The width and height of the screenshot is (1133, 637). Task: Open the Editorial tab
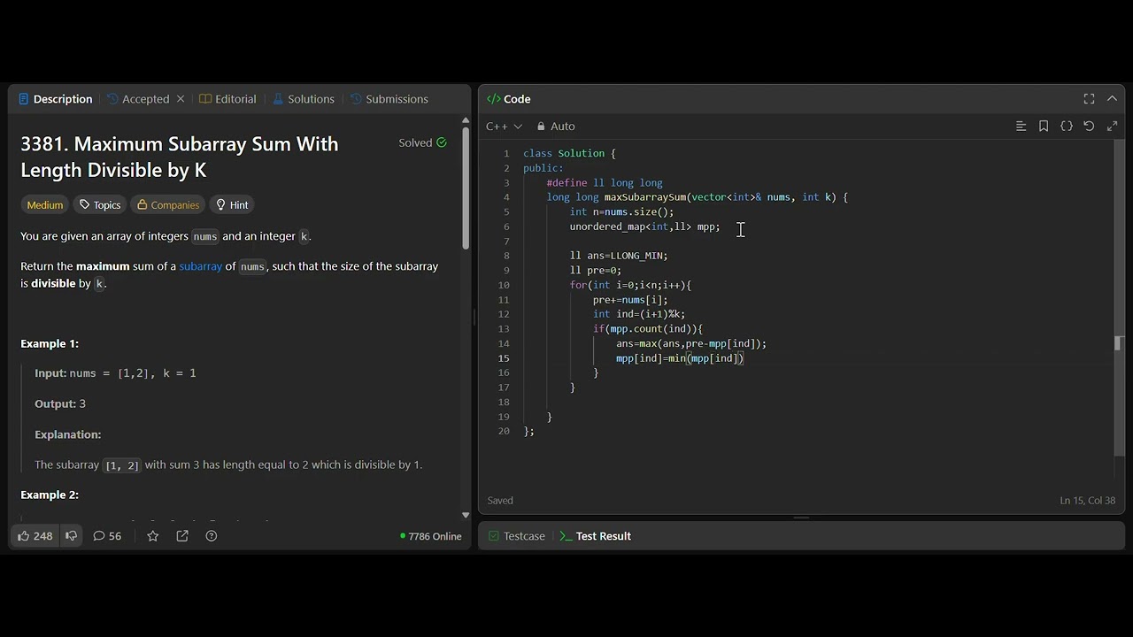pos(227,99)
